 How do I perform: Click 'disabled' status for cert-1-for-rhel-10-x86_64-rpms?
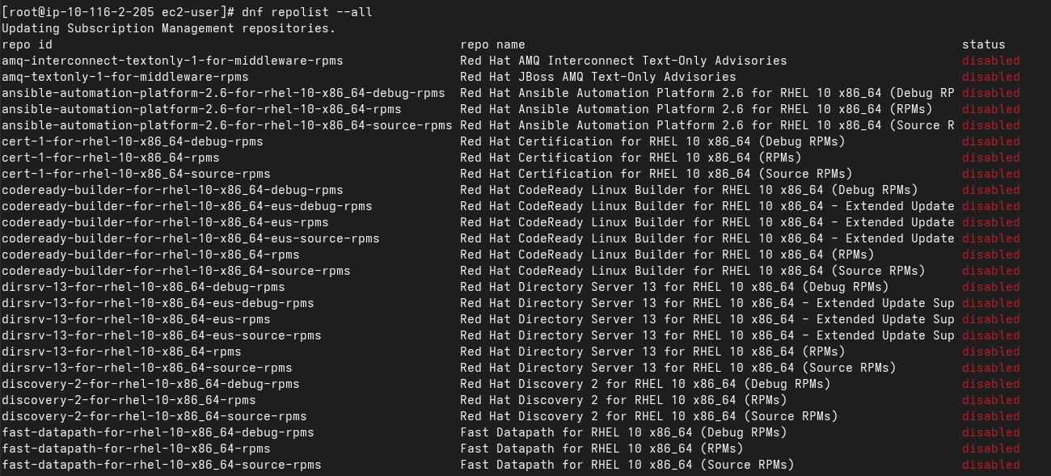[990, 158]
